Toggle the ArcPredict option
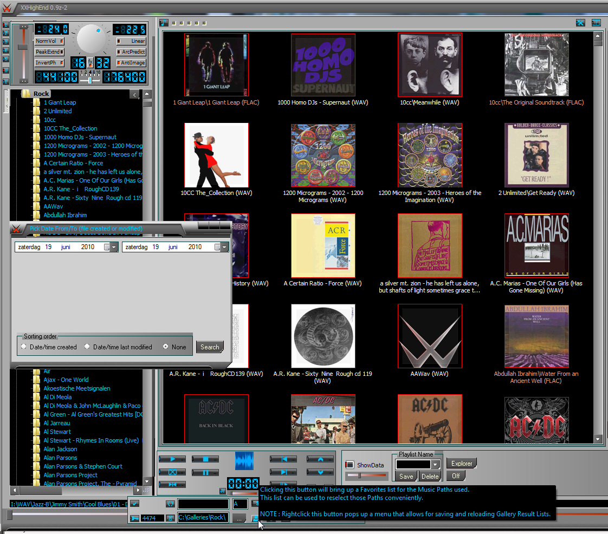 pos(131,52)
